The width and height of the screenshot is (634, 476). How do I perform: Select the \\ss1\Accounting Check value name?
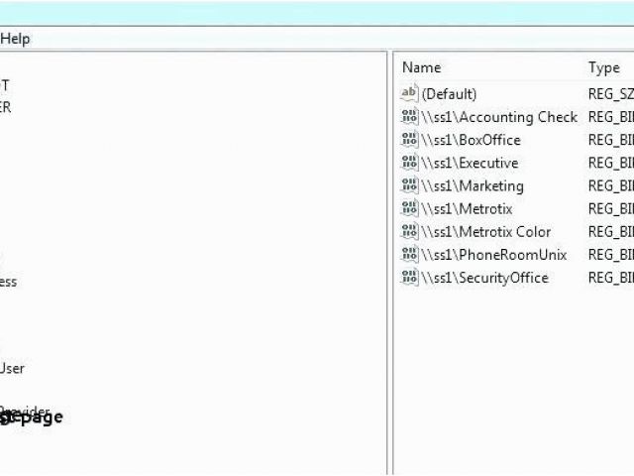pos(499,117)
